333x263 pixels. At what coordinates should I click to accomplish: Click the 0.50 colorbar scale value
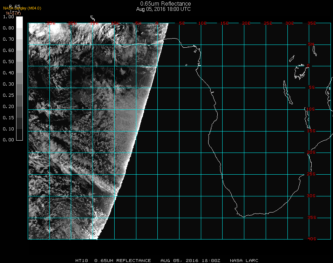pos(8,62)
